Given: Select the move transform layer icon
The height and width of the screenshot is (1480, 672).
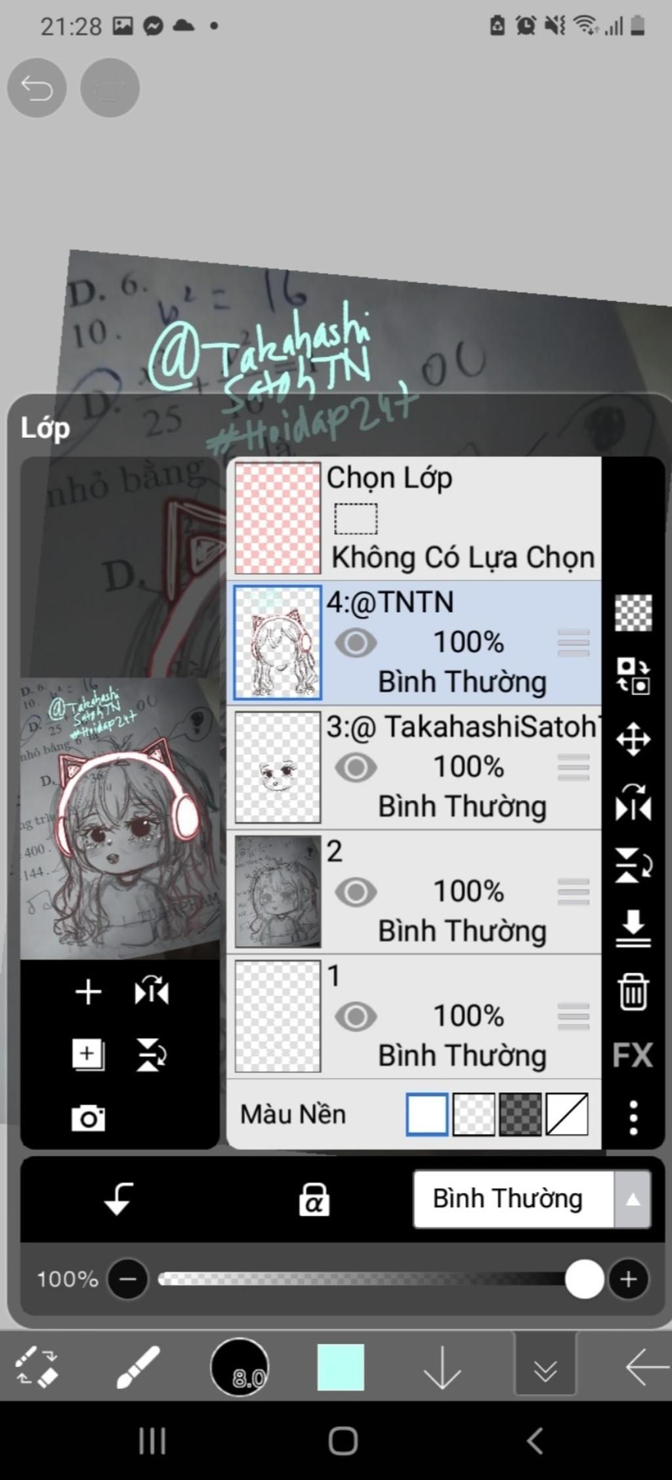Looking at the screenshot, I should point(633,740).
